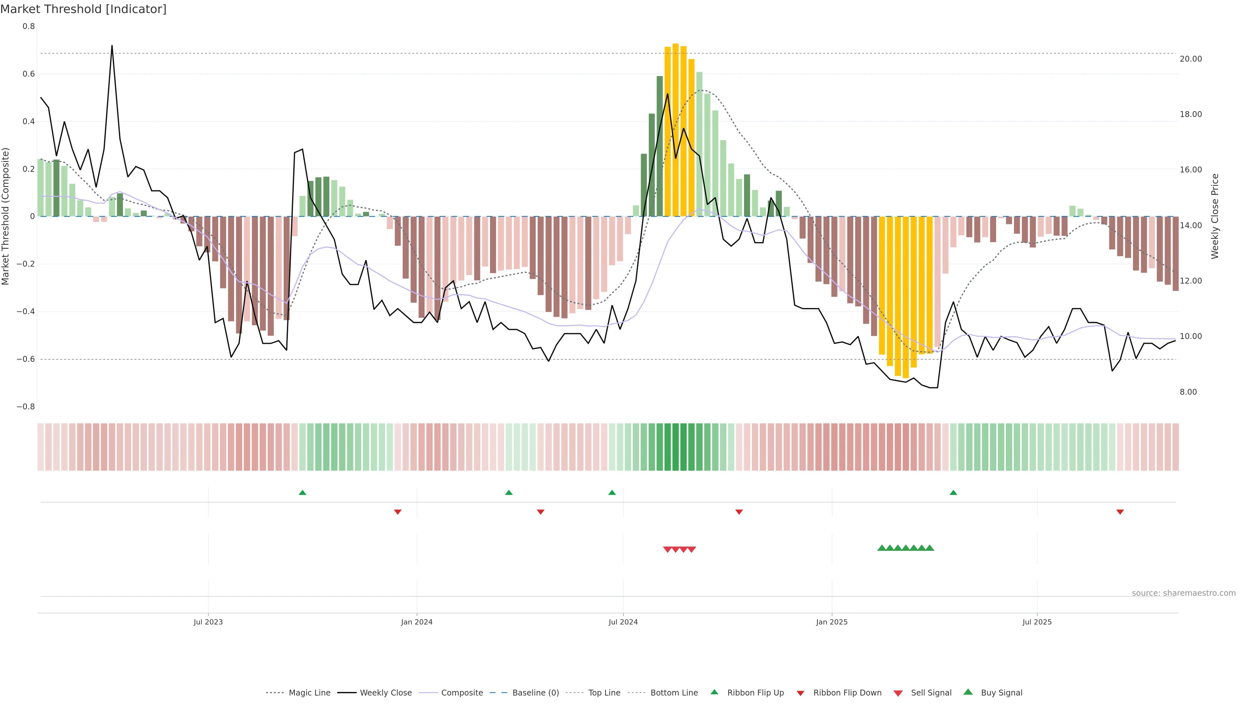Click the Jan 2025 axis label
The height and width of the screenshot is (704, 1252).
pyautogui.click(x=832, y=622)
